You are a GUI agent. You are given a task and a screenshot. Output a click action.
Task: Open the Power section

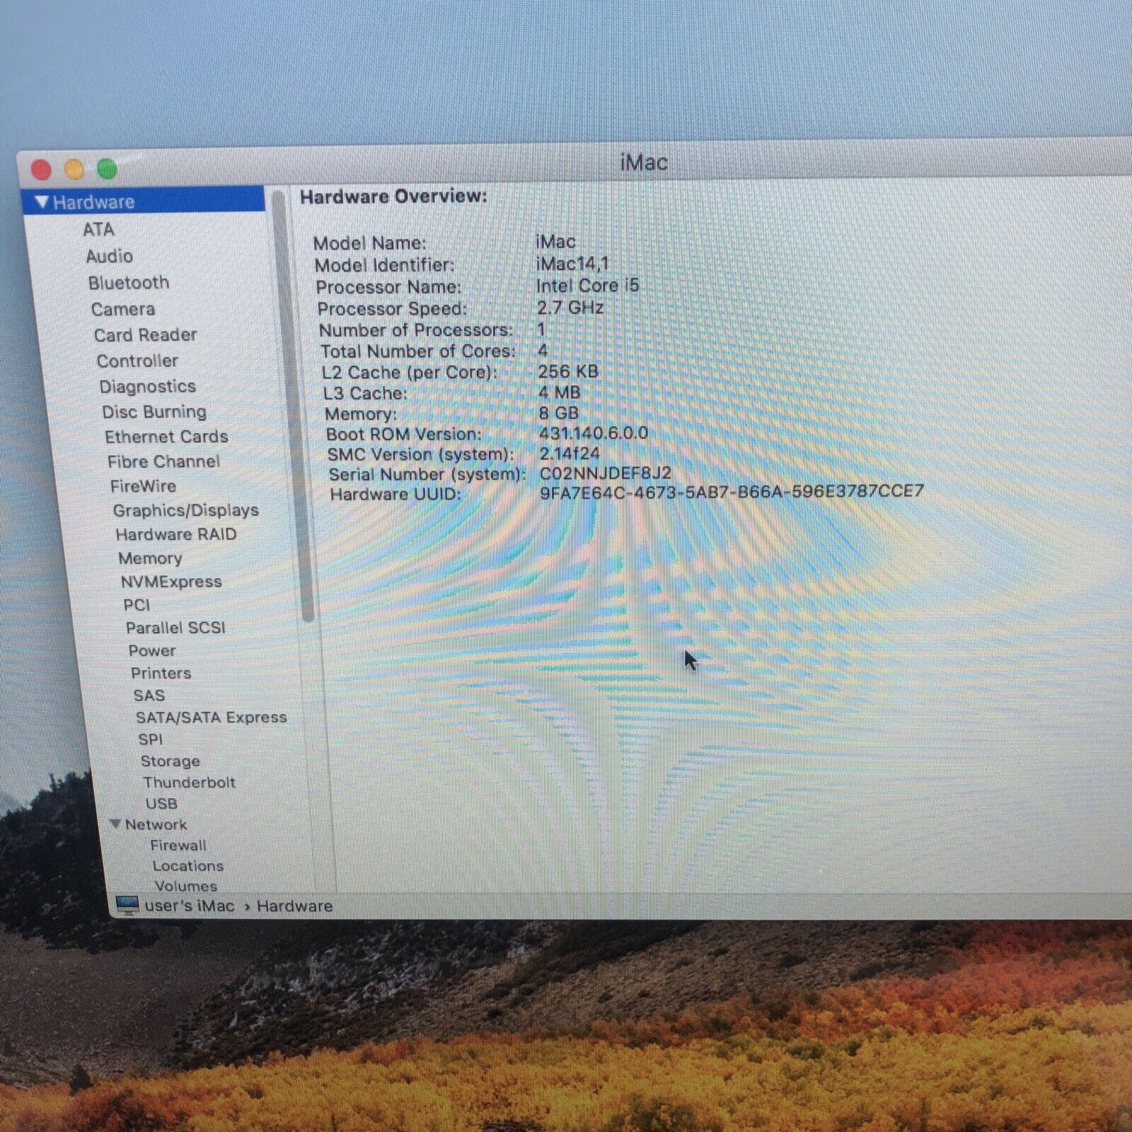[152, 650]
